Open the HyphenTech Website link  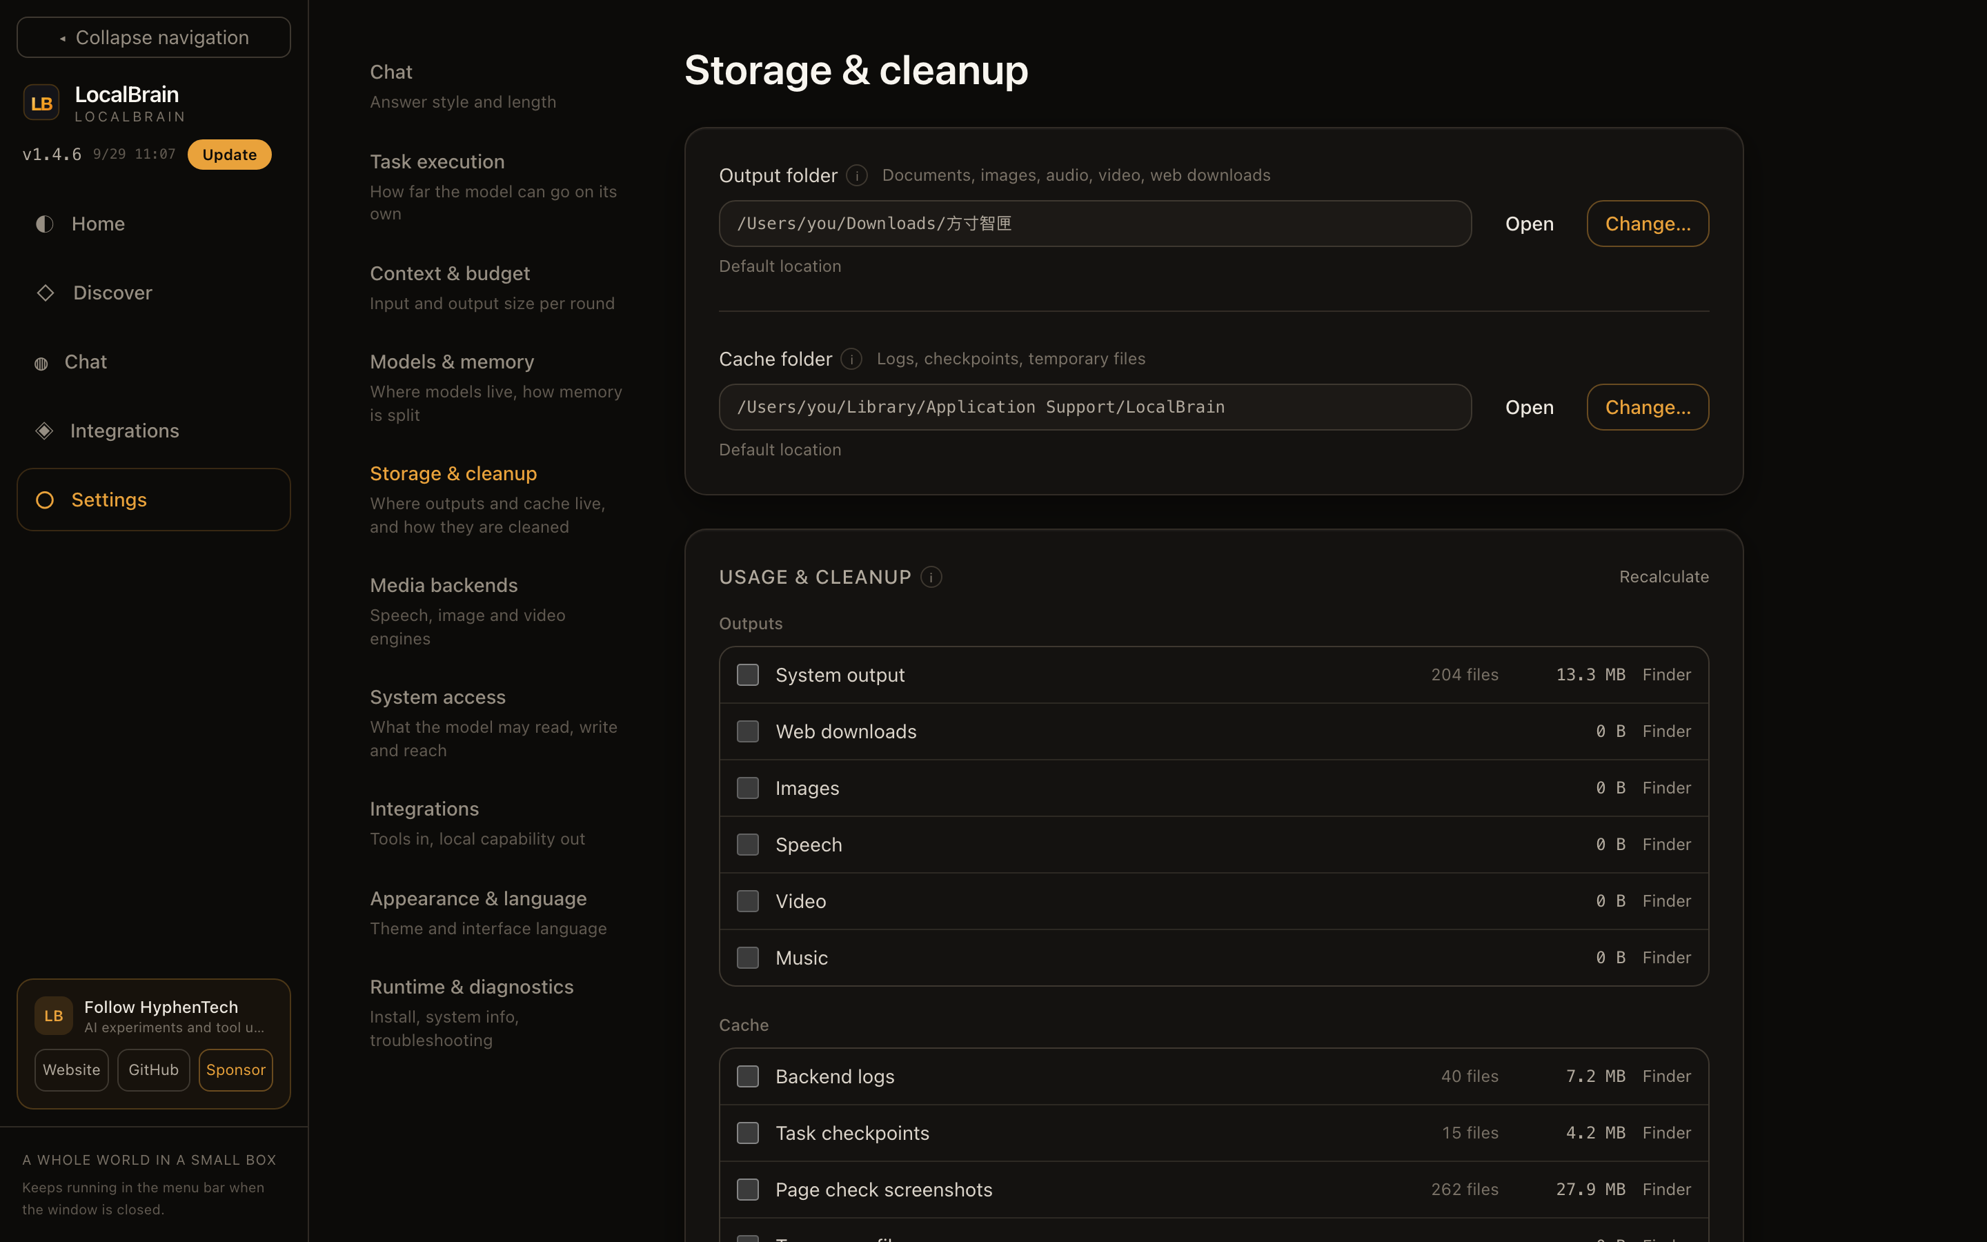[x=72, y=1069]
